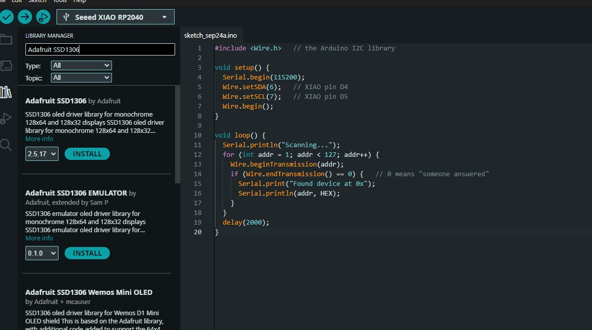This screenshot has height=330, width=592.
Task: Click the #include <Wire.h> line
Action: point(248,48)
